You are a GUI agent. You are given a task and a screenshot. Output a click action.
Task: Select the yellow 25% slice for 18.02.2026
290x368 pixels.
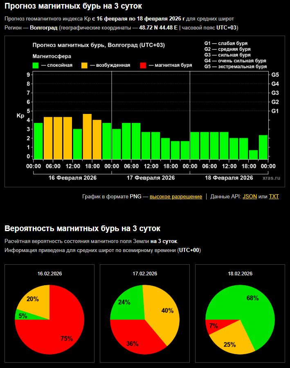pos(231,340)
